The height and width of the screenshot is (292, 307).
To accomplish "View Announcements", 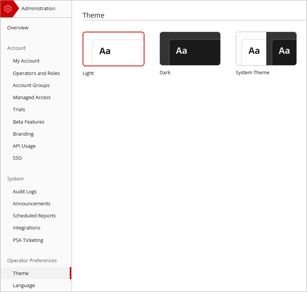I will (31, 203).
